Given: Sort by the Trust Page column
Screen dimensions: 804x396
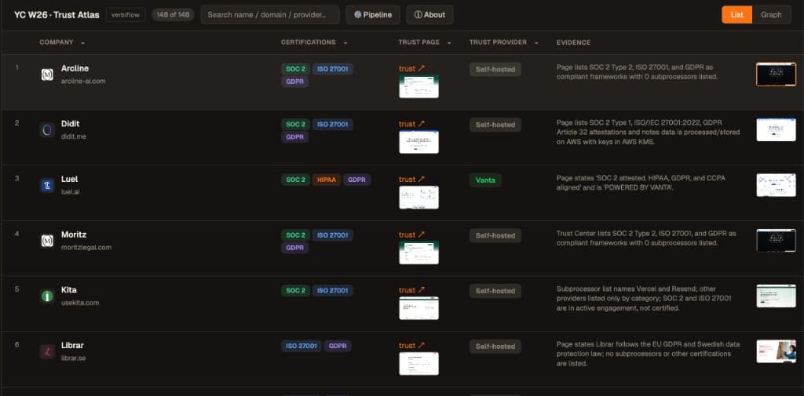Looking at the screenshot, I should (x=425, y=42).
